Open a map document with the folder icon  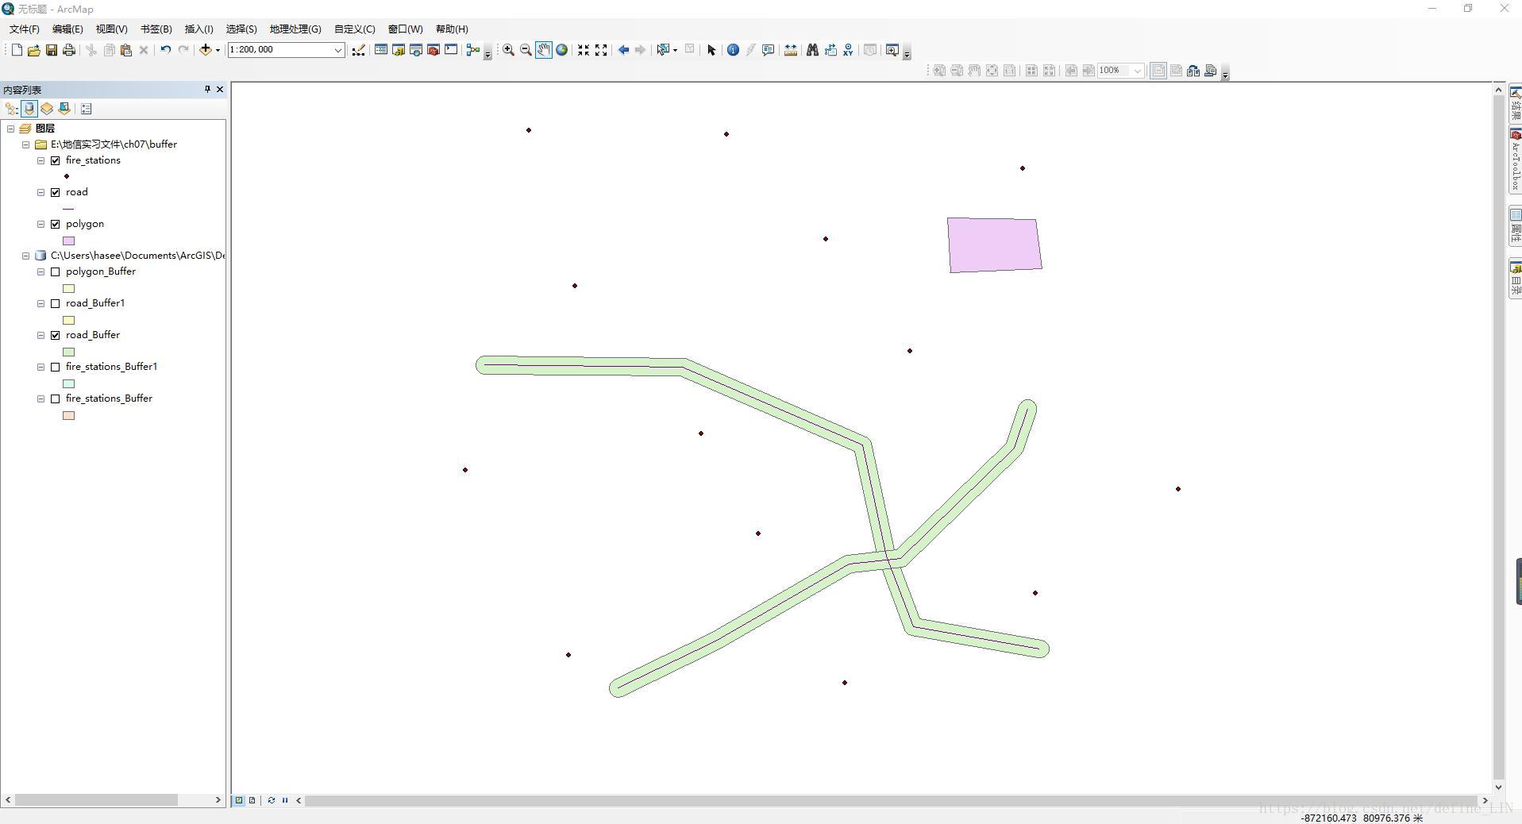click(33, 50)
